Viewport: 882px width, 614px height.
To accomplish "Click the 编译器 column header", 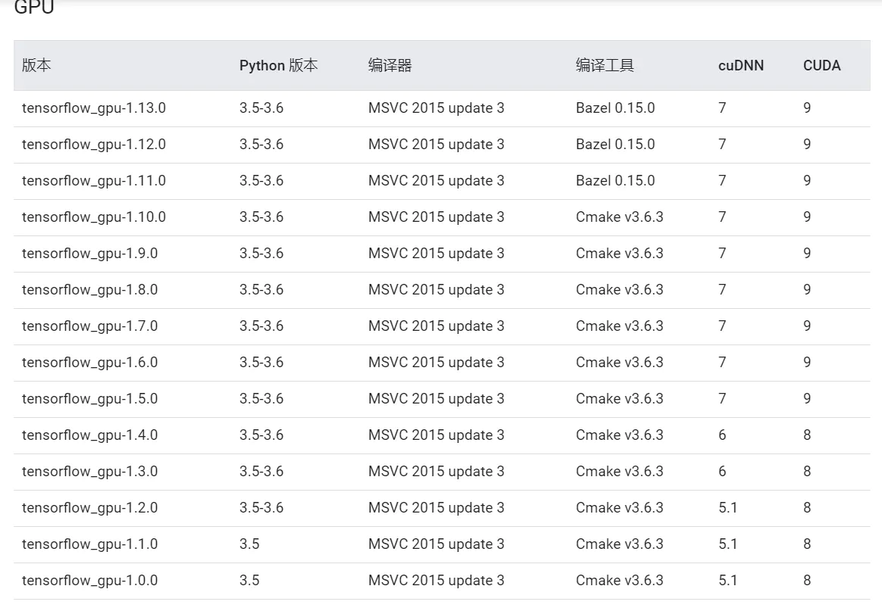I will point(389,66).
